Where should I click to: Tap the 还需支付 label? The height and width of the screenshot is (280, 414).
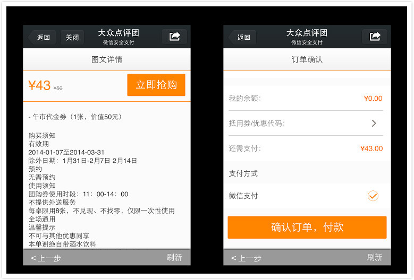pos(245,148)
